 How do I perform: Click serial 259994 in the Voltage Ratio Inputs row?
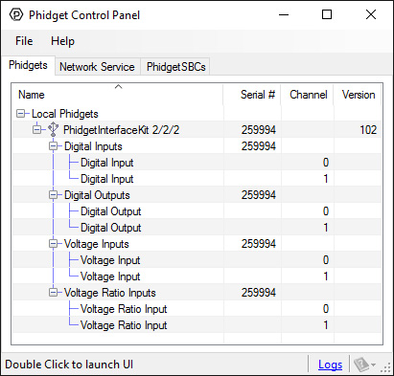(x=259, y=293)
